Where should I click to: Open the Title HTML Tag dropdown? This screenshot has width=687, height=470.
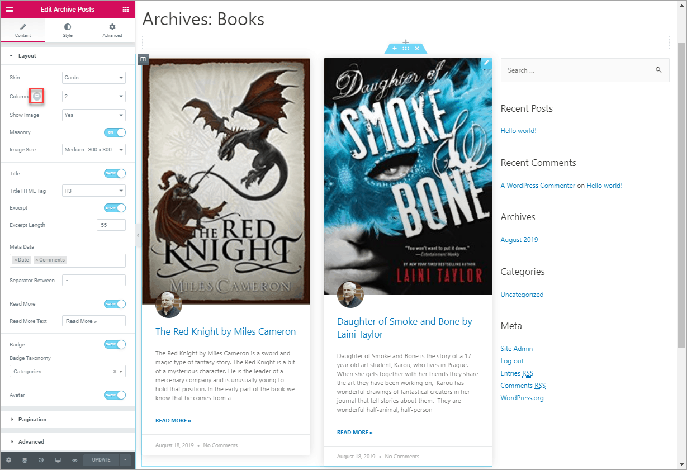point(94,191)
